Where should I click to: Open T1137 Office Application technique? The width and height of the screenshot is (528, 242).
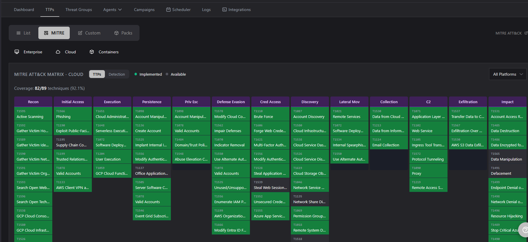(152, 171)
